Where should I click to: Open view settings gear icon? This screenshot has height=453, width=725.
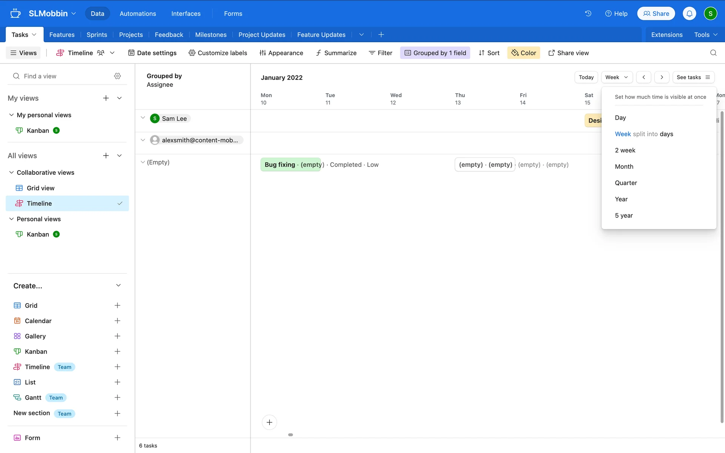coord(117,76)
